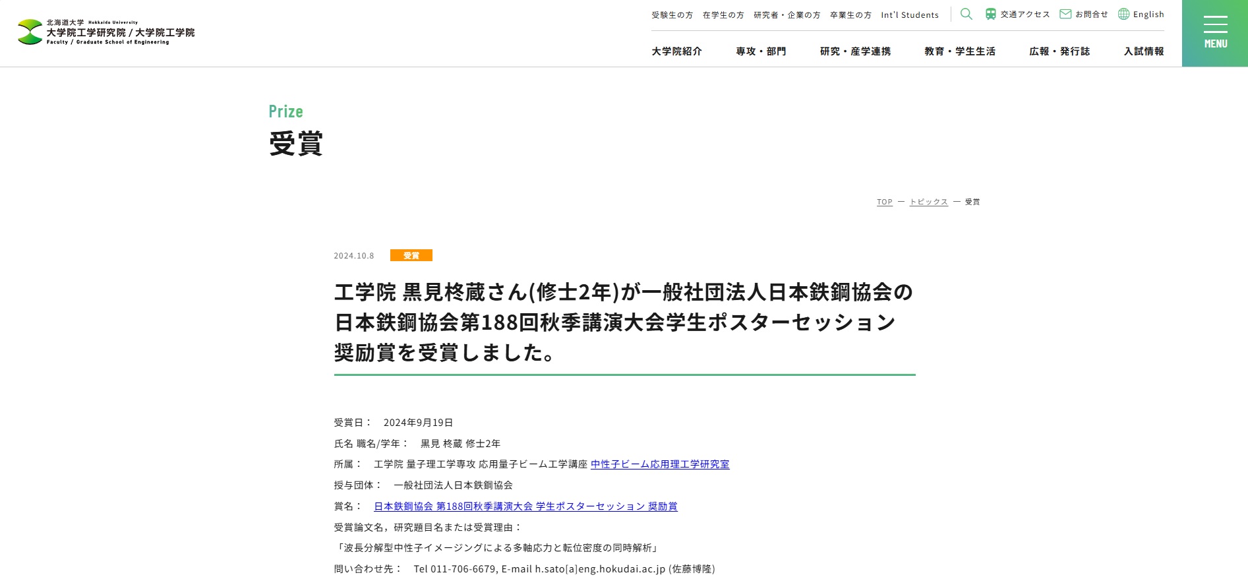Click the train icon for 交通アクセス
This screenshot has height=577, width=1248.
(x=991, y=14)
